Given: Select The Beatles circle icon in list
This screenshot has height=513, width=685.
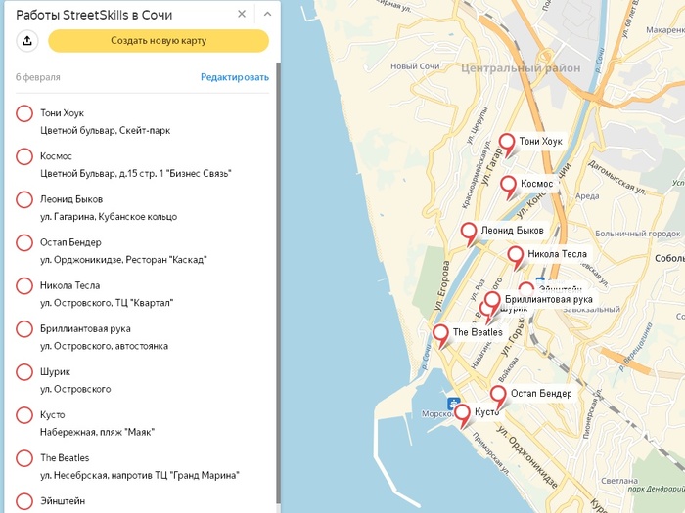Looking at the screenshot, I should (24, 459).
